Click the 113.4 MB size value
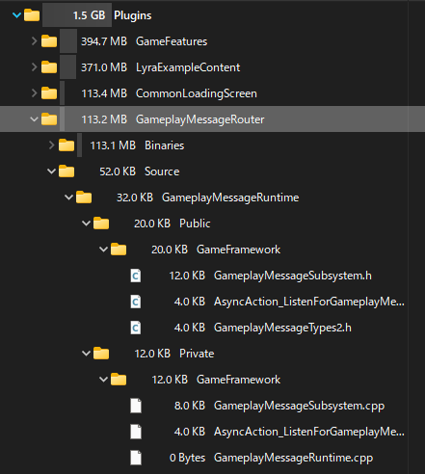This screenshot has height=474, width=425. [x=104, y=93]
